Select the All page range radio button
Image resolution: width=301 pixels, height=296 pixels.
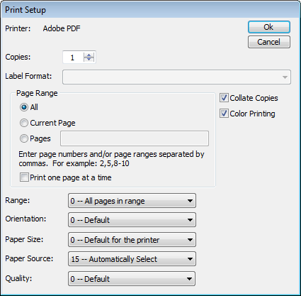tap(24, 107)
